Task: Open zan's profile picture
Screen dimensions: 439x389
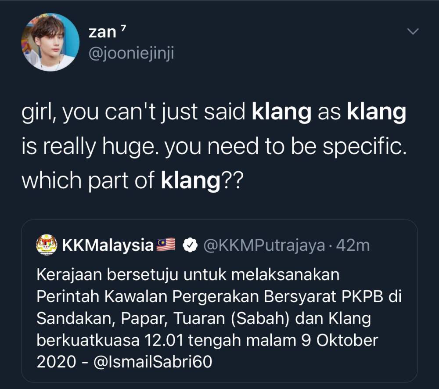Action: point(50,42)
